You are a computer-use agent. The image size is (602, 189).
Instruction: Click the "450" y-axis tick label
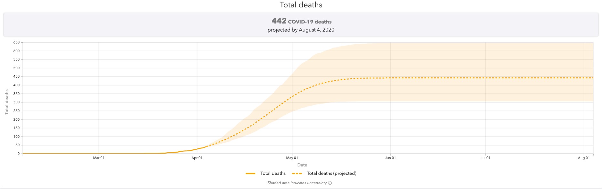(16, 77)
